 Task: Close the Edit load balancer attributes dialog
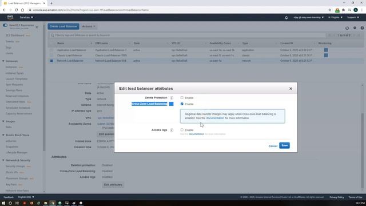click(291, 89)
